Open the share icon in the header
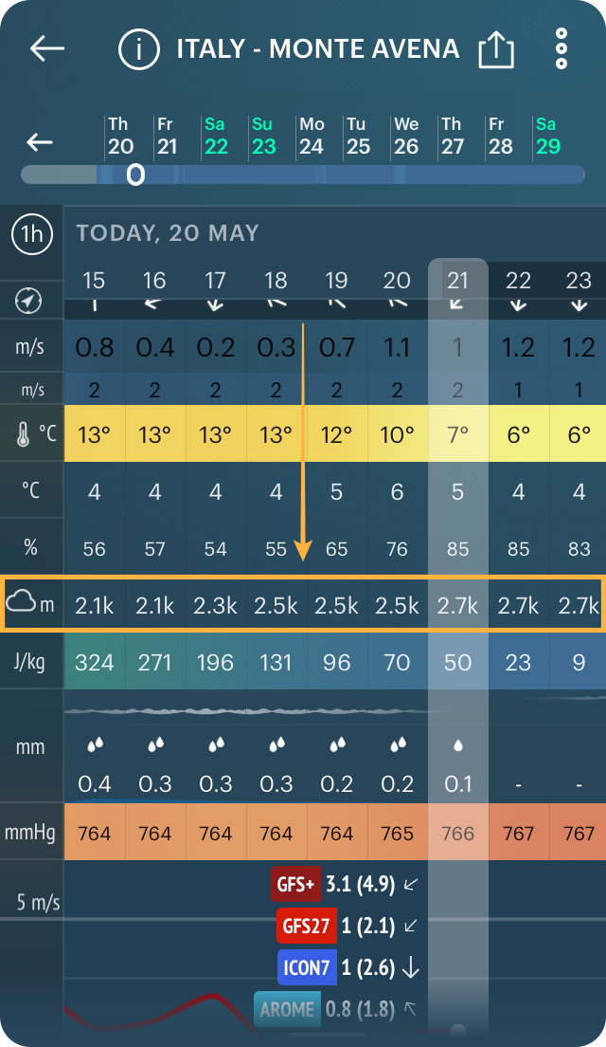Image resolution: width=606 pixels, height=1047 pixels. click(x=495, y=48)
